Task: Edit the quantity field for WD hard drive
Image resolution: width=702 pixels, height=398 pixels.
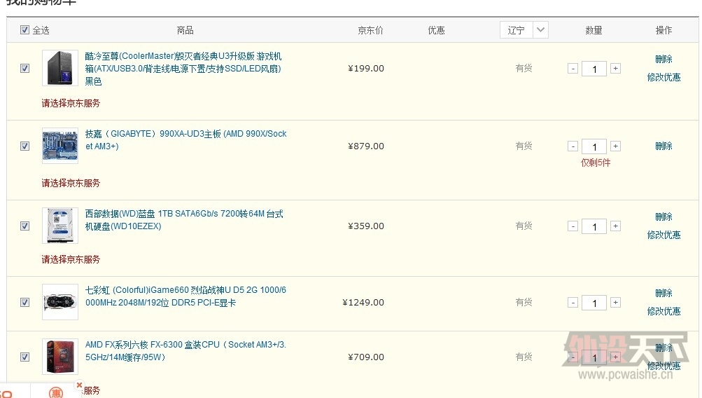Action: coord(594,226)
